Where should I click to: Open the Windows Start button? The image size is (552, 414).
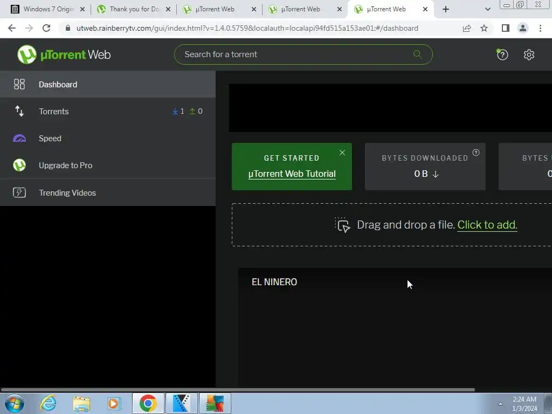click(x=15, y=403)
